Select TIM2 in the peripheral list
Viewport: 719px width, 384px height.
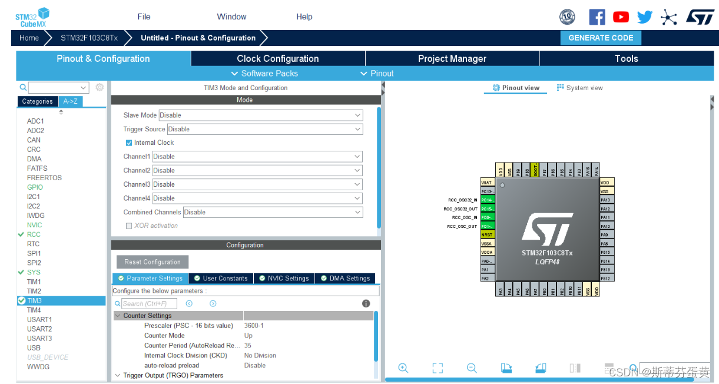(34, 291)
